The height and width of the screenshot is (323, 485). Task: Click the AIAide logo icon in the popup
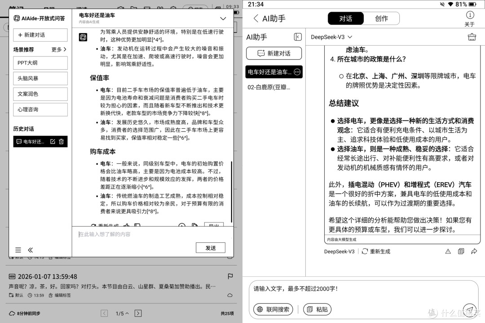(x=17, y=18)
